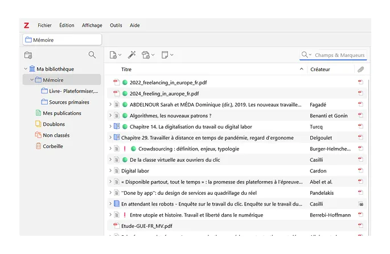Collapse Ma bibliothèque tree

click(26, 69)
